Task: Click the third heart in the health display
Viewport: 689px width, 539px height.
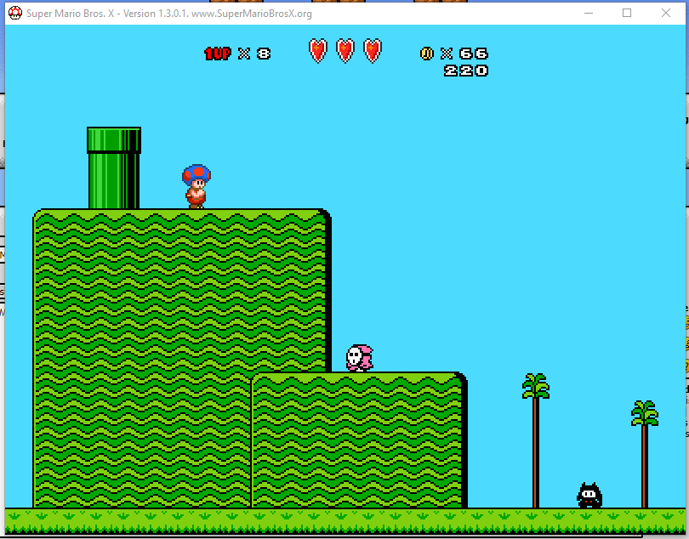Action: 373,50
